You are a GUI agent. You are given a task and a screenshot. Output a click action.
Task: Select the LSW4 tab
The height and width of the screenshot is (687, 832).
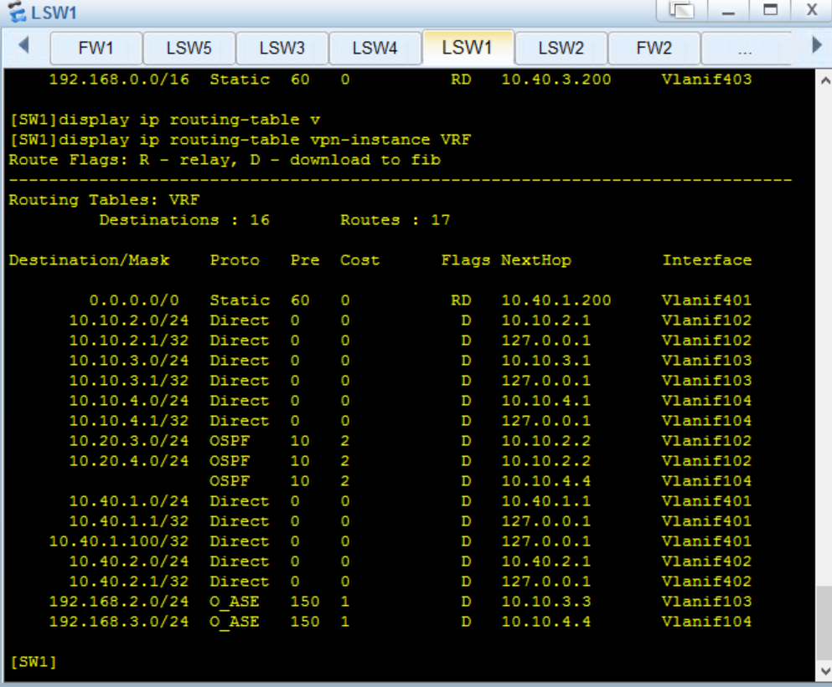click(x=375, y=49)
